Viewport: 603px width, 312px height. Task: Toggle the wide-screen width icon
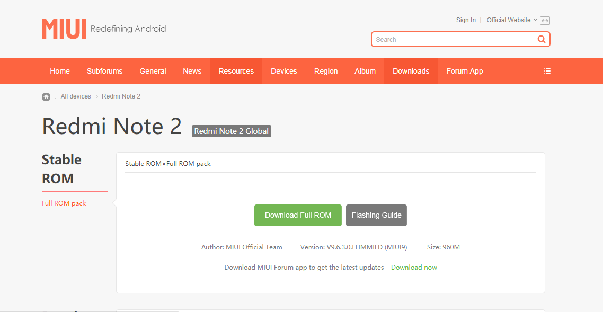click(545, 21)
